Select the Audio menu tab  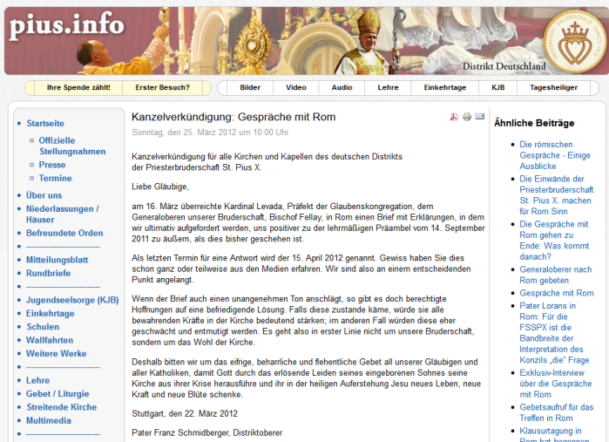[342, 88]
